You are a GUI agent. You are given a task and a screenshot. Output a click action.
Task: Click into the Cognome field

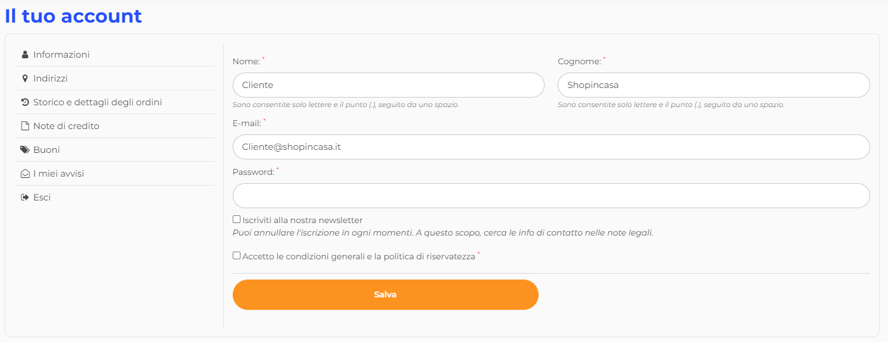point(714,85)
